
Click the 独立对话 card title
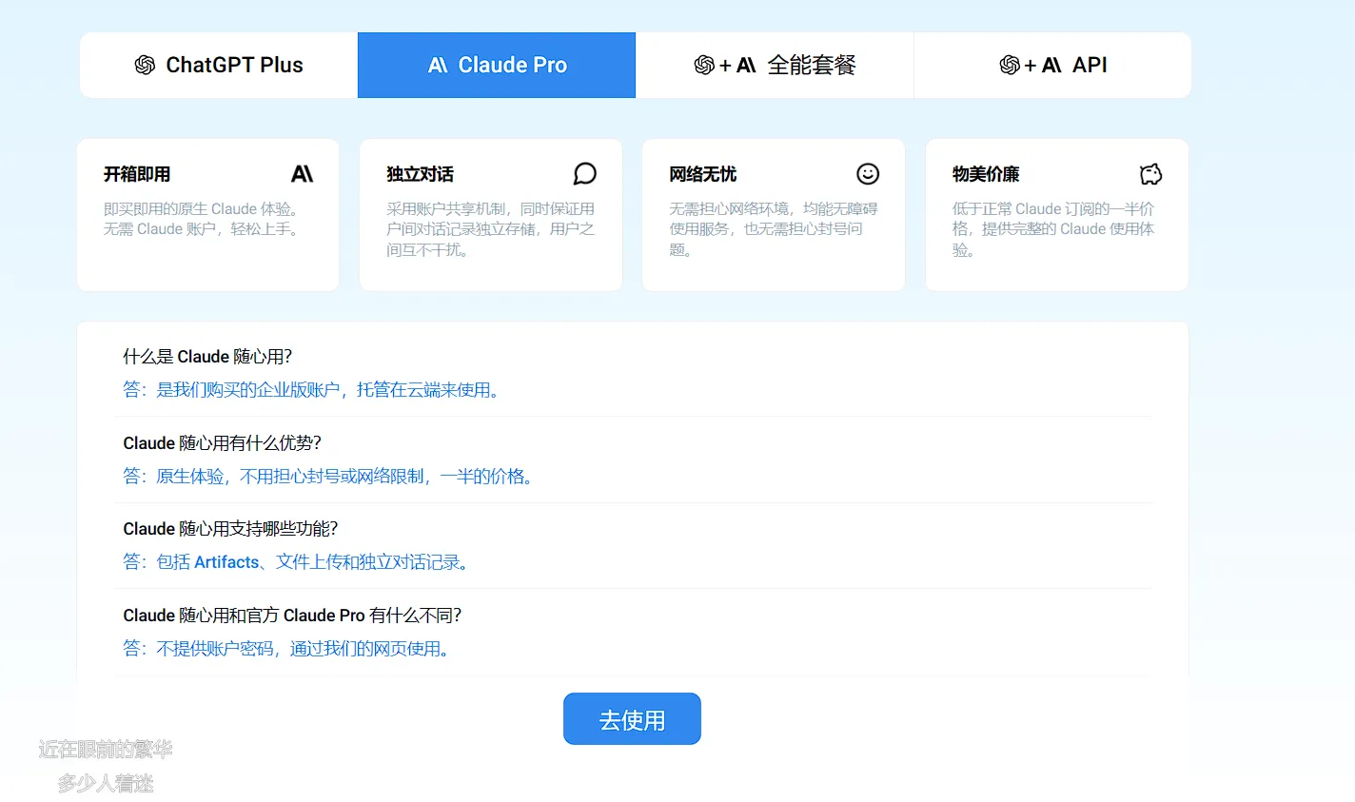click(x=420, y=174)
